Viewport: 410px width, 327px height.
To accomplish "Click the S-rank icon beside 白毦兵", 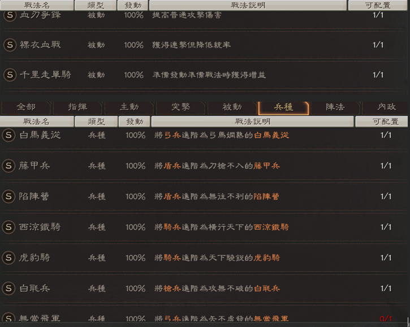I will point(9,288).
